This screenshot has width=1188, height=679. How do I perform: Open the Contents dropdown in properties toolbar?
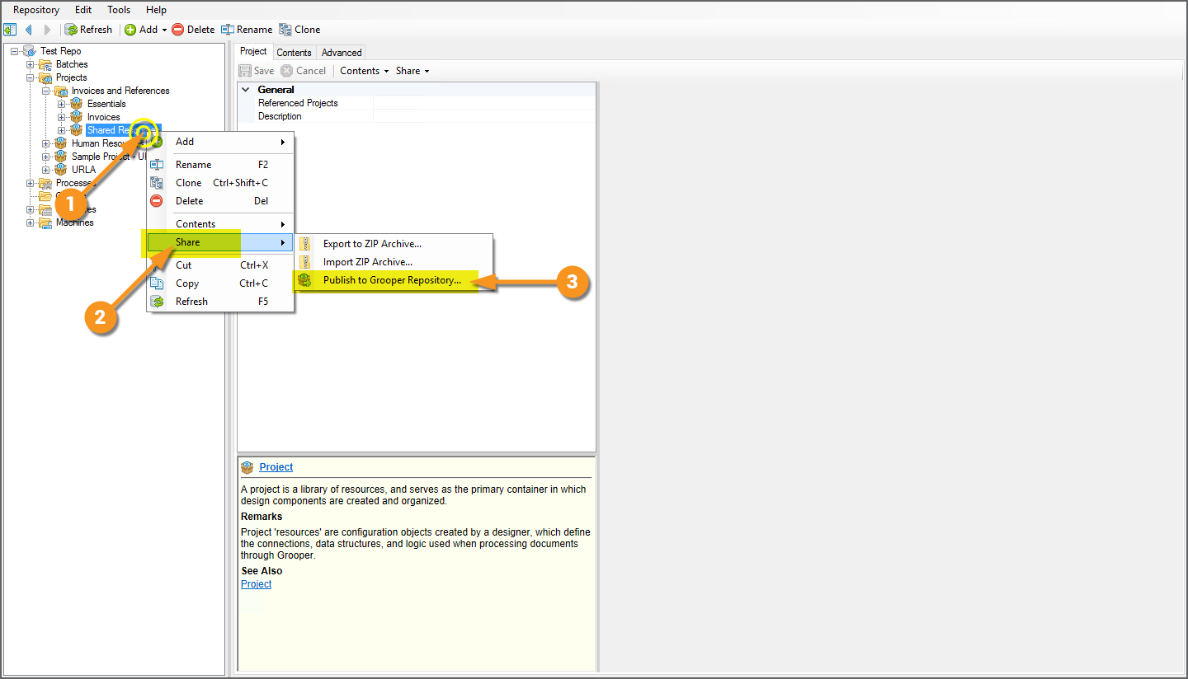tap(364, 71)
